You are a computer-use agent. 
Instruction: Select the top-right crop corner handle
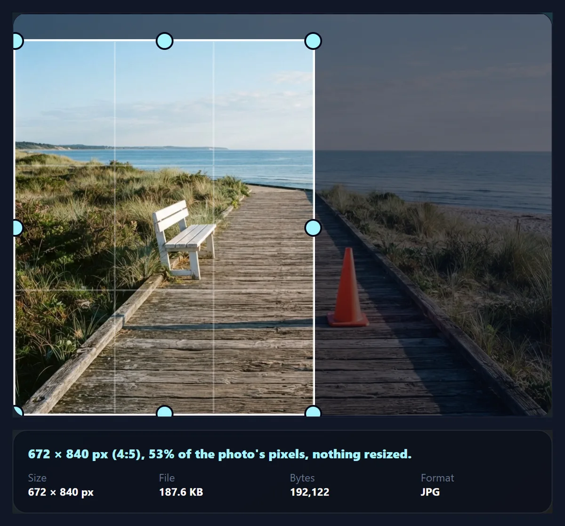[x=313, y=41]
